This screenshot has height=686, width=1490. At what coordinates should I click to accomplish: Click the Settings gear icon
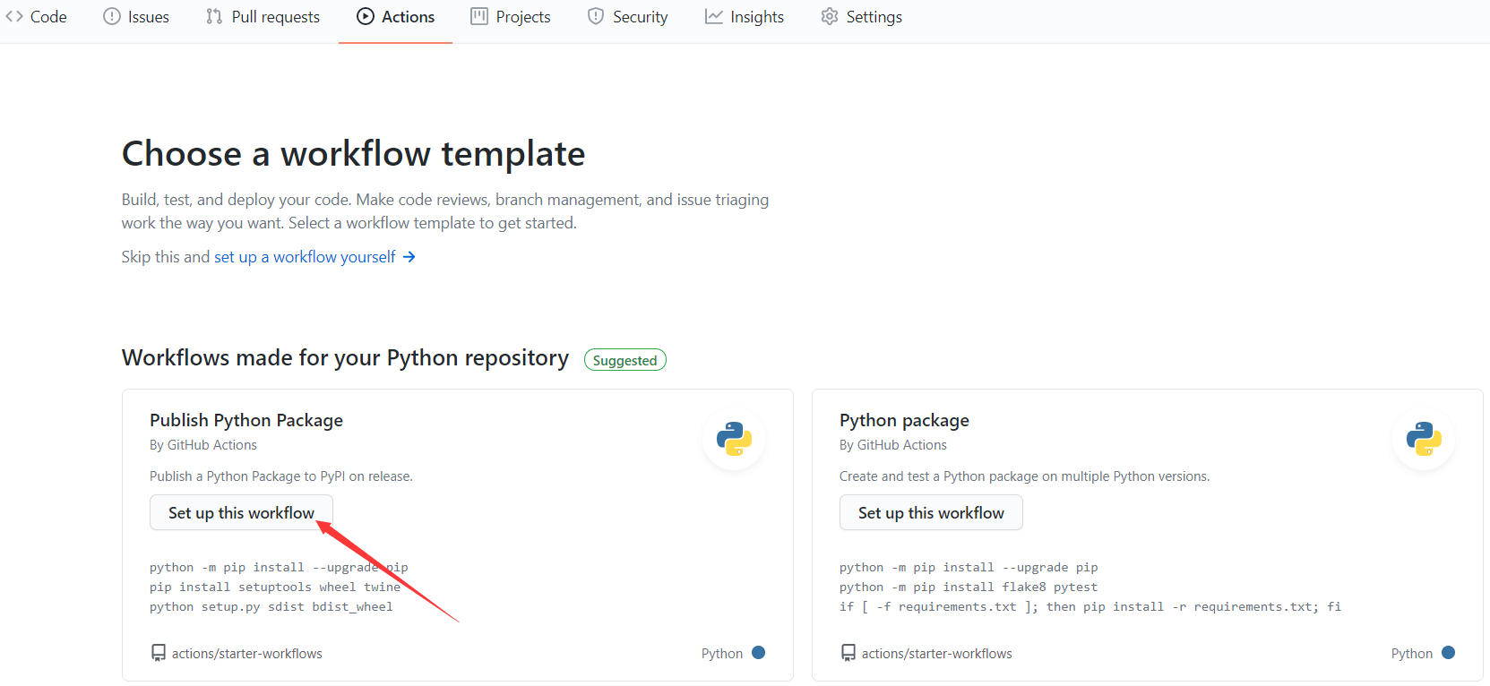coord(830,16)
